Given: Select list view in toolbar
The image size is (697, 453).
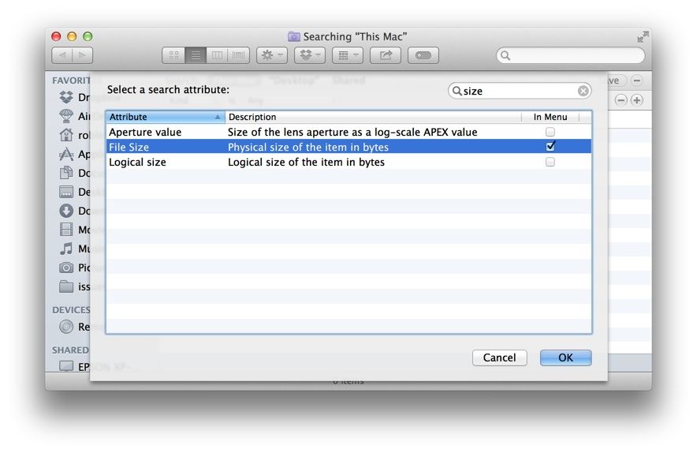Looking at the screenshot, I should [196, 55].
